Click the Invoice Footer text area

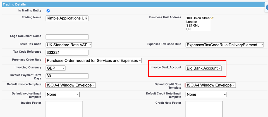64,109
